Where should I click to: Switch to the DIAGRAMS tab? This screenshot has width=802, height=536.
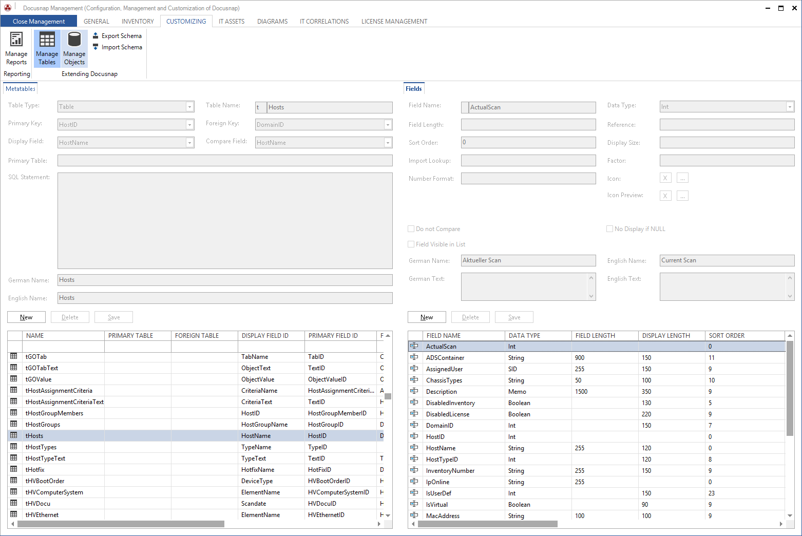[272, 22]
